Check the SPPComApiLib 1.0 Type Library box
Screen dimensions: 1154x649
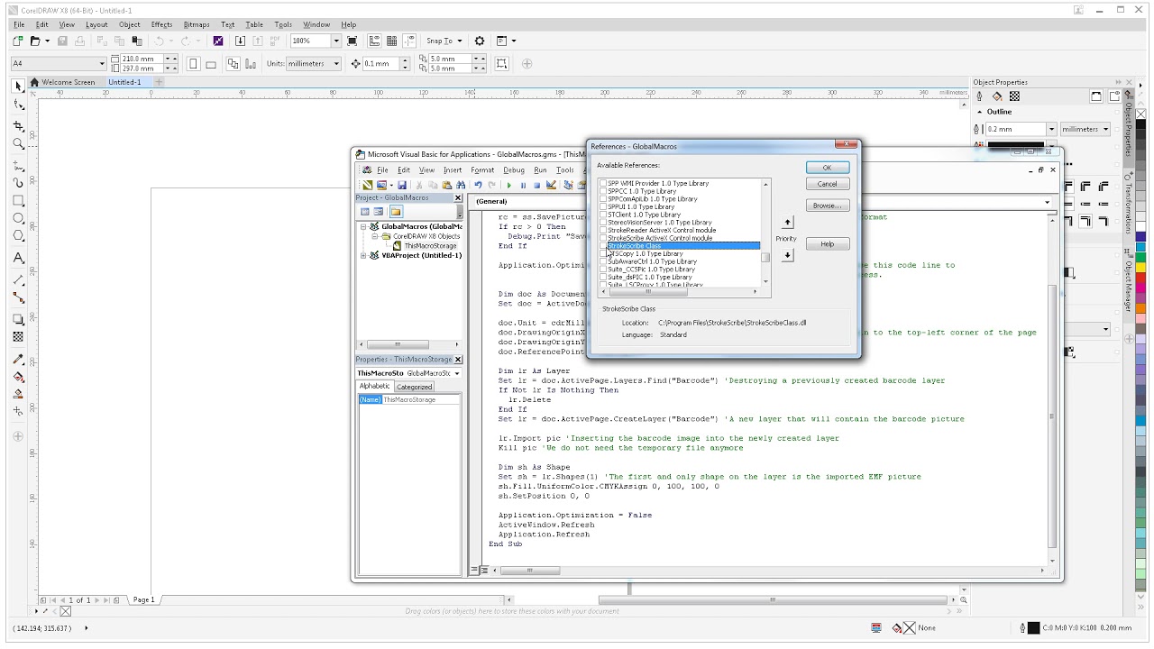(604, 199)
